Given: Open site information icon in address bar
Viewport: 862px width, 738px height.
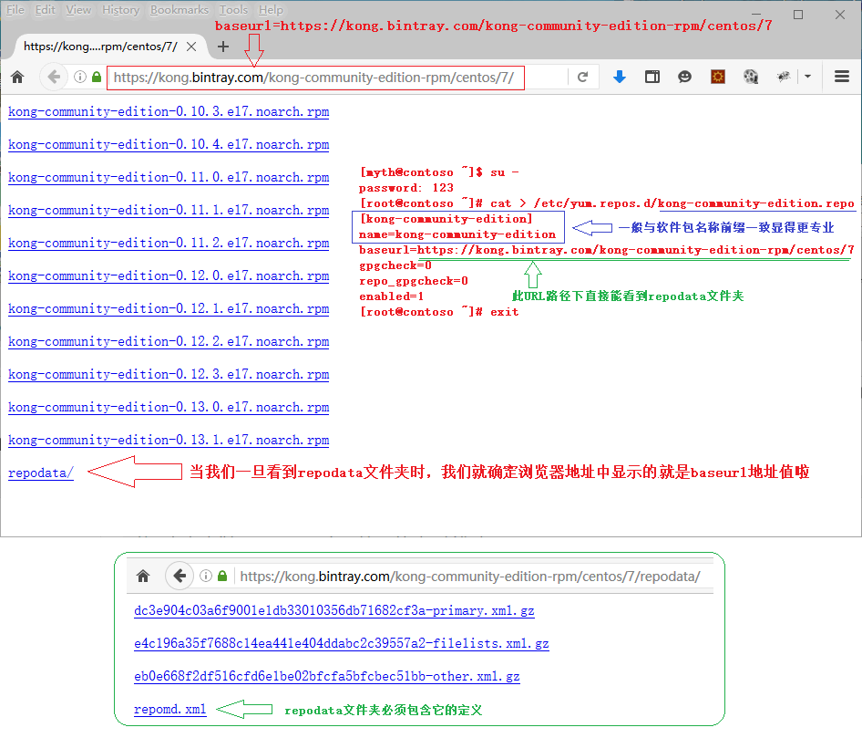Looking at the screenshot, I should [80, 77].
